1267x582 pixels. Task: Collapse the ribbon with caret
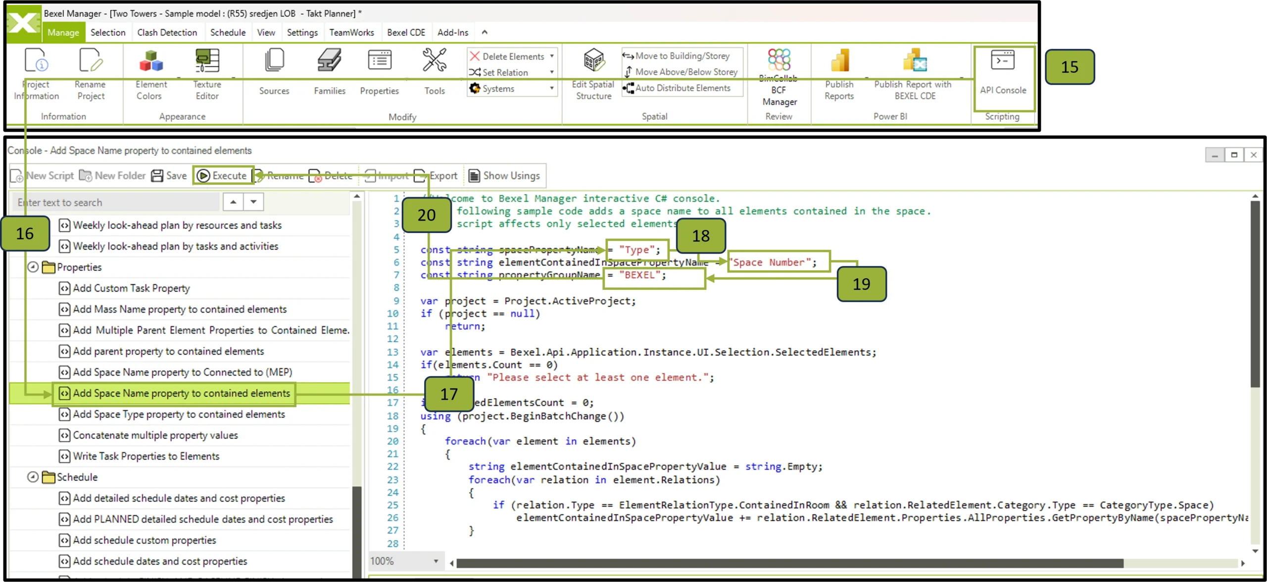485,32
